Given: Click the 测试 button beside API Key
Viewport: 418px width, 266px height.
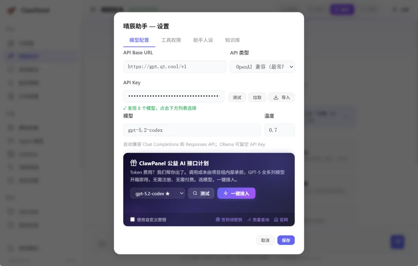Looking at the screenshot, I should pos(237,97).
